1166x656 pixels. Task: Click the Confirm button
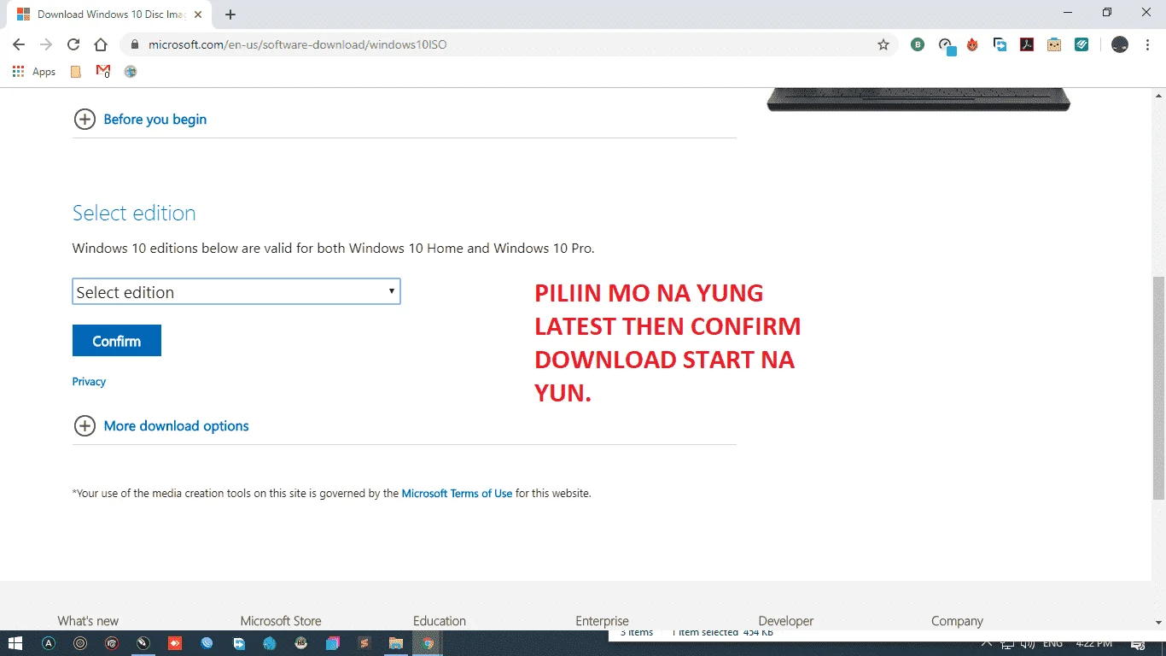click(x=117, y=341)
